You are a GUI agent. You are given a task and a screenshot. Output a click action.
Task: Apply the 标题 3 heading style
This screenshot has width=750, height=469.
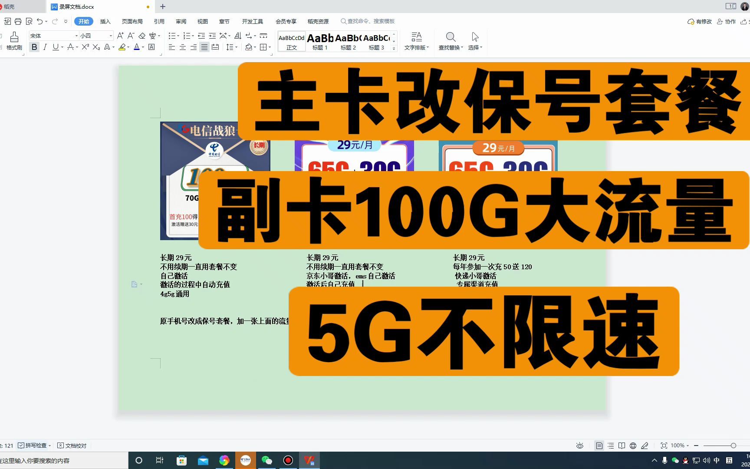[x=376, y=42]
